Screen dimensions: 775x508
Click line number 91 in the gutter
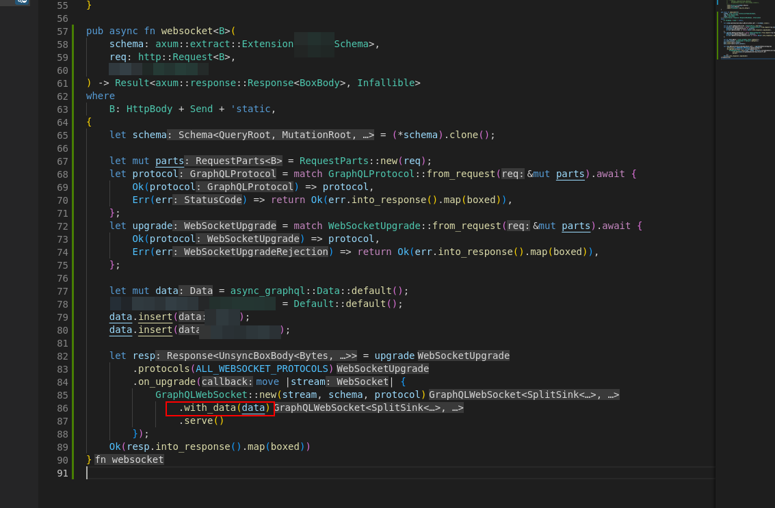62,473
